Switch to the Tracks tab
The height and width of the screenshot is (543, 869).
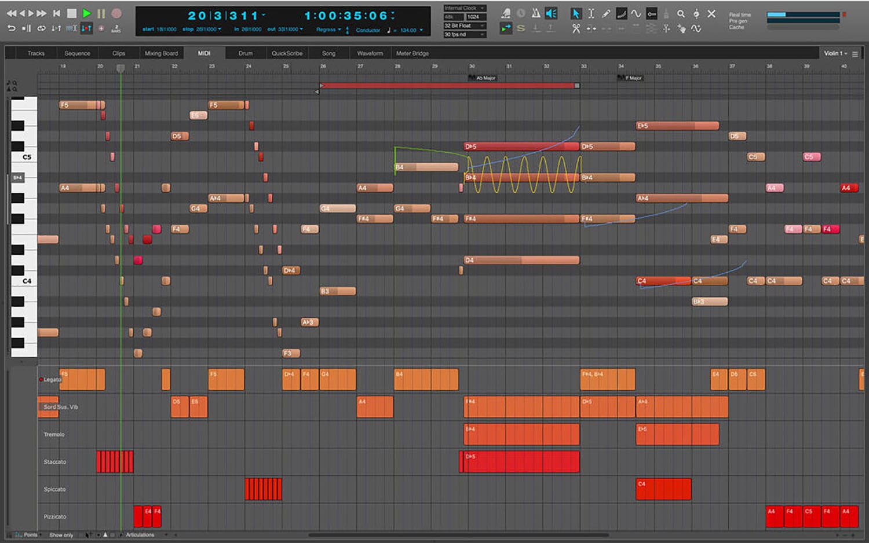click(36, 53)
